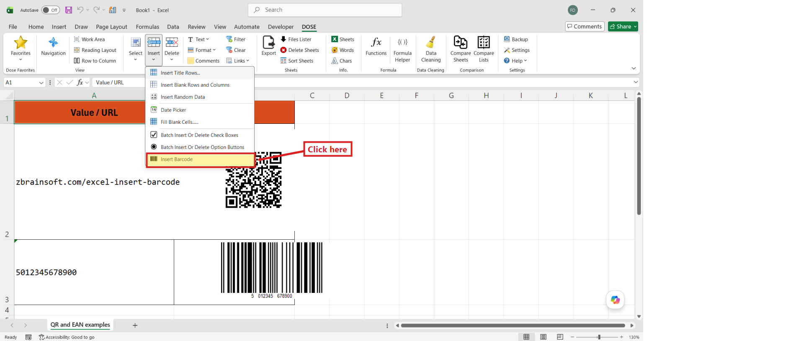This screenshot has height=341, width=804.
Task: Click Compare Sheets
Action: (461, 49)
